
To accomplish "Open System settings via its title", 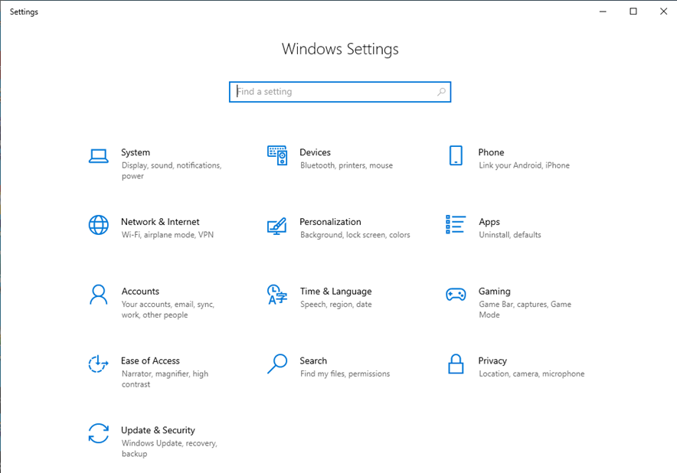I will click(x=136, y=152).
